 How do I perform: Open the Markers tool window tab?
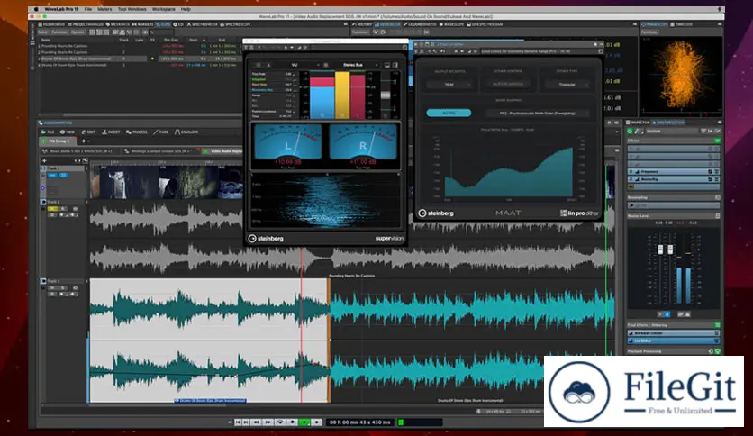(x=142, y=24)
